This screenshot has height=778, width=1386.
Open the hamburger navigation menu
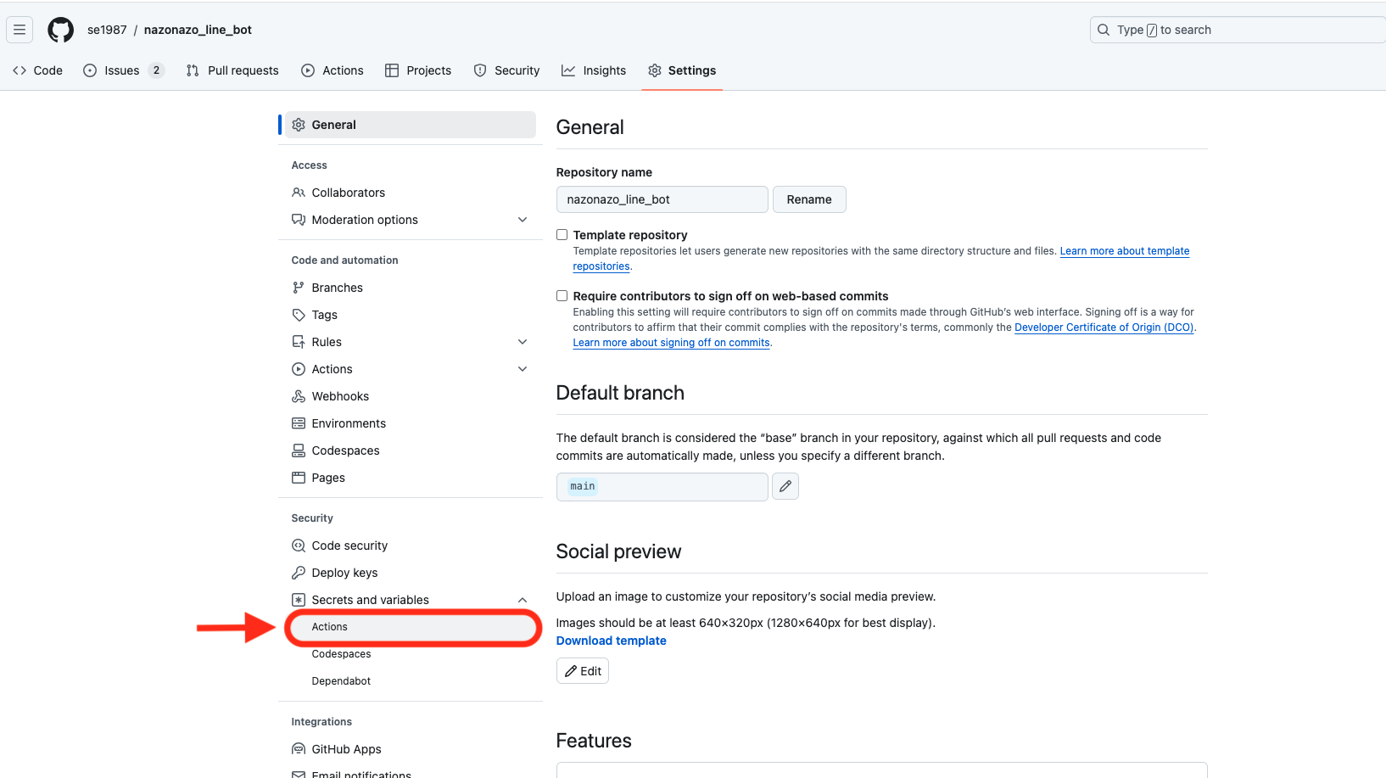(x=20, y=30)
